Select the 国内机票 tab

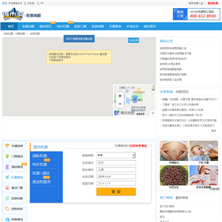coord(41,147)
